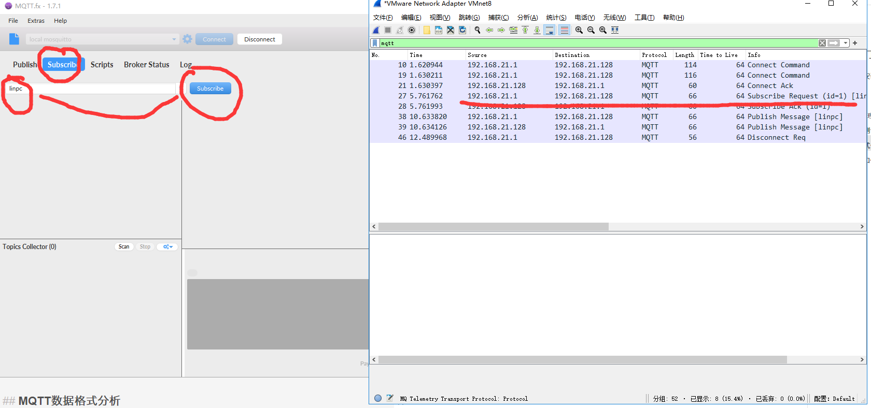Switch to the Publish tab
This screenshot has width=871, height=408.
pos(25,65)
